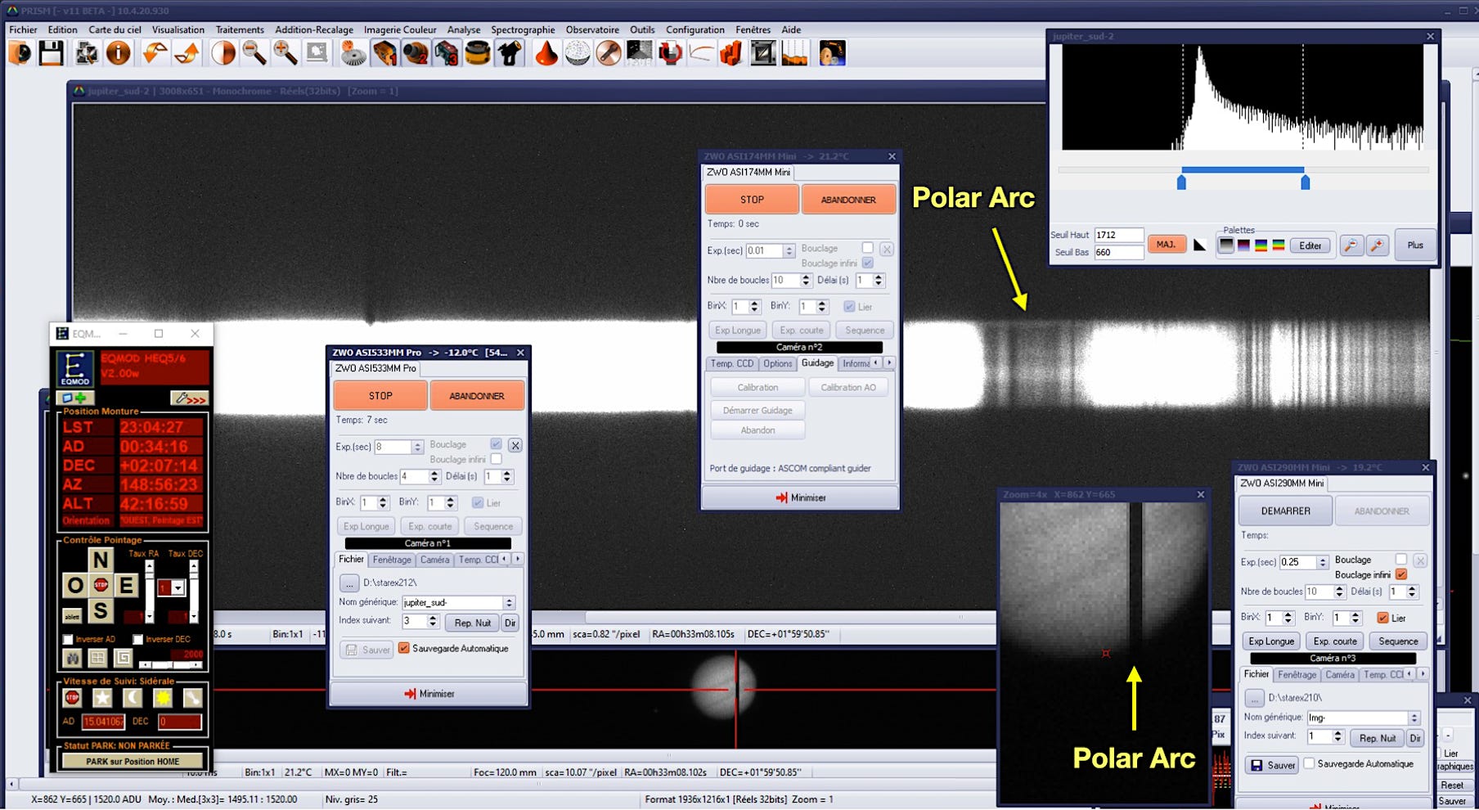Click the EQMOD stop slewing icon between O and E
This screenshot has height=810, width=1479.
point(101,585)
